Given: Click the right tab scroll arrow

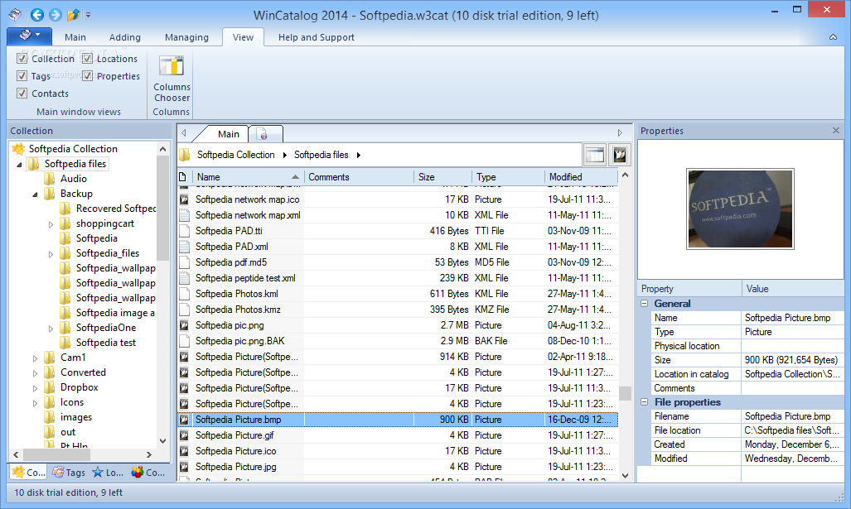Looking at the screenshot, I should 620,132.
